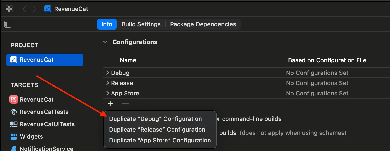
Task: Open the related items grid icon
Action: [x=9, y=9]
